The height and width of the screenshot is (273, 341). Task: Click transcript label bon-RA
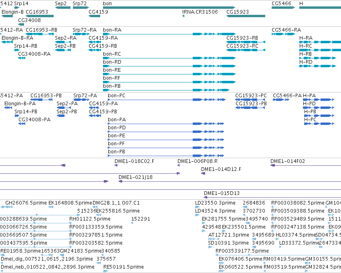(112, 30)
